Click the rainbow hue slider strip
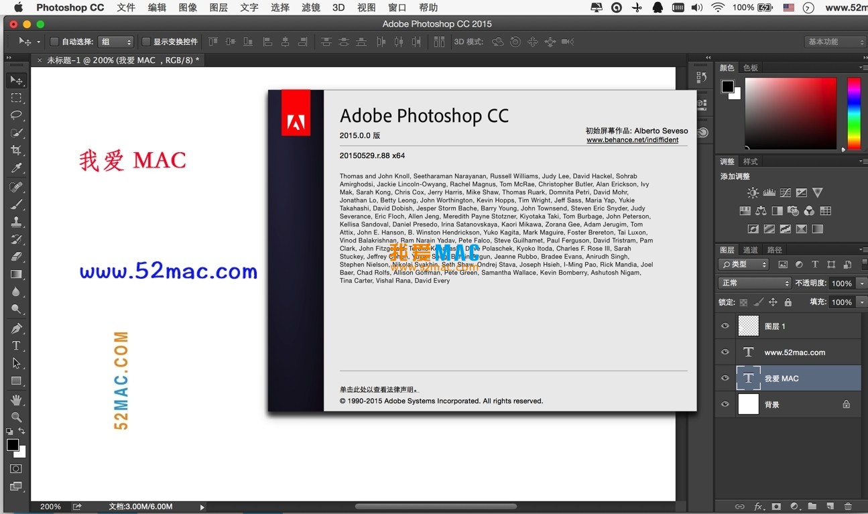868x514 pixels. (x=853, y=113)
